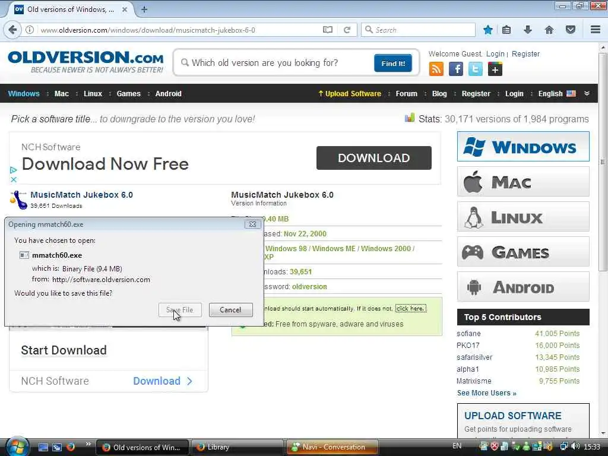Click the page vertical scrollbar
Viewport: 608px width, 456px height.
[x=603, y=163]
